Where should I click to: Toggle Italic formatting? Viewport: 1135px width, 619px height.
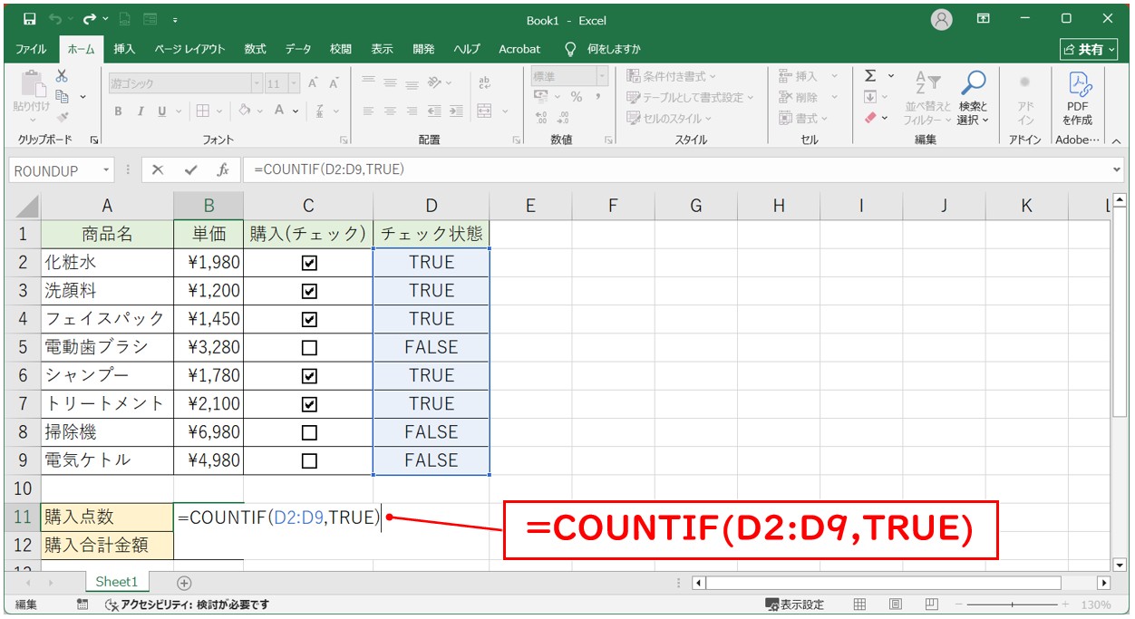141,111
